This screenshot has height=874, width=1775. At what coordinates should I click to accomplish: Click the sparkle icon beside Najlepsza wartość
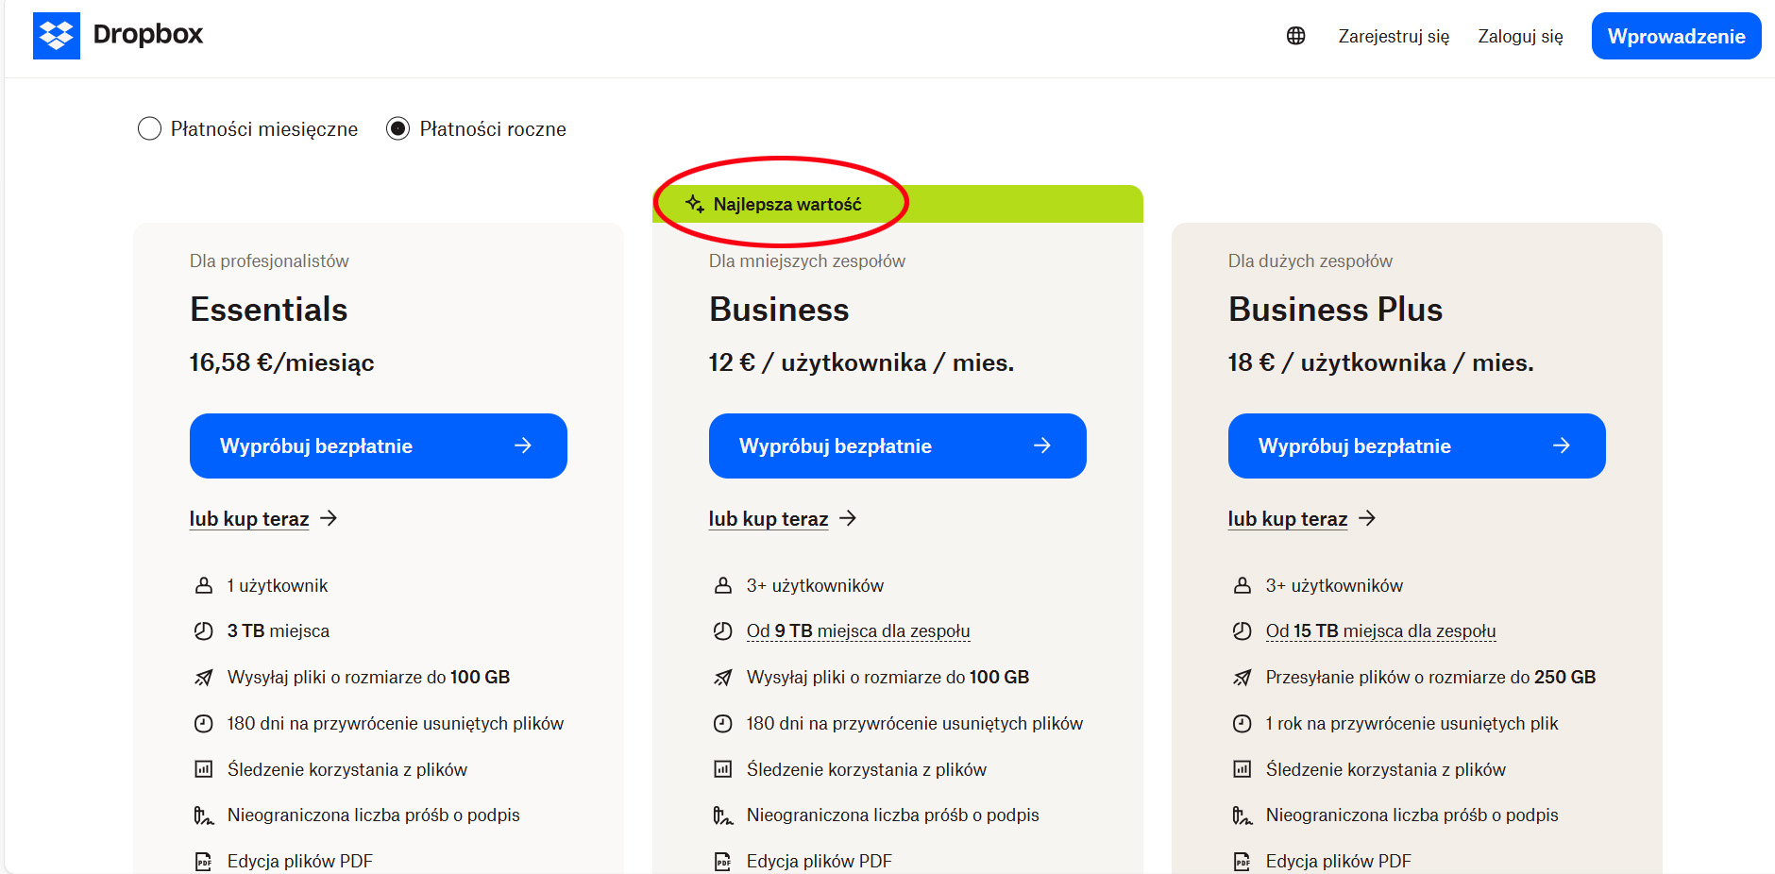coord(695,204)
